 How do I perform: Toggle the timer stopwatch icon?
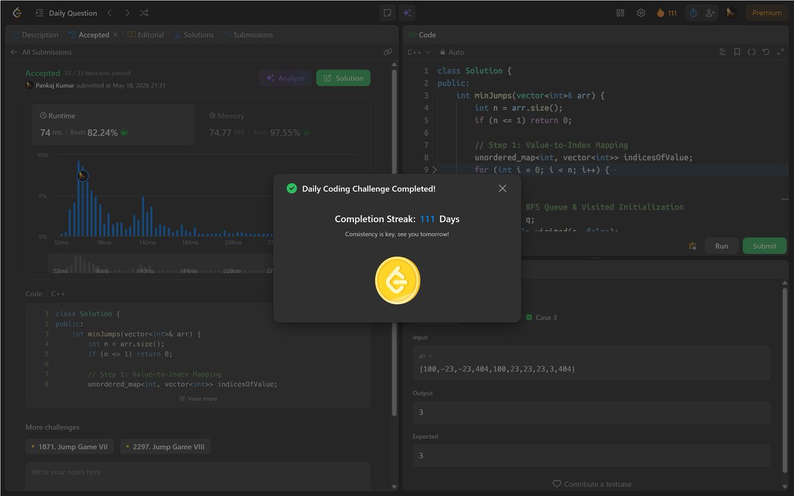click(693, 13)
